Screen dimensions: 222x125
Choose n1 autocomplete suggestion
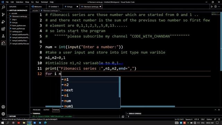[91, 80]
